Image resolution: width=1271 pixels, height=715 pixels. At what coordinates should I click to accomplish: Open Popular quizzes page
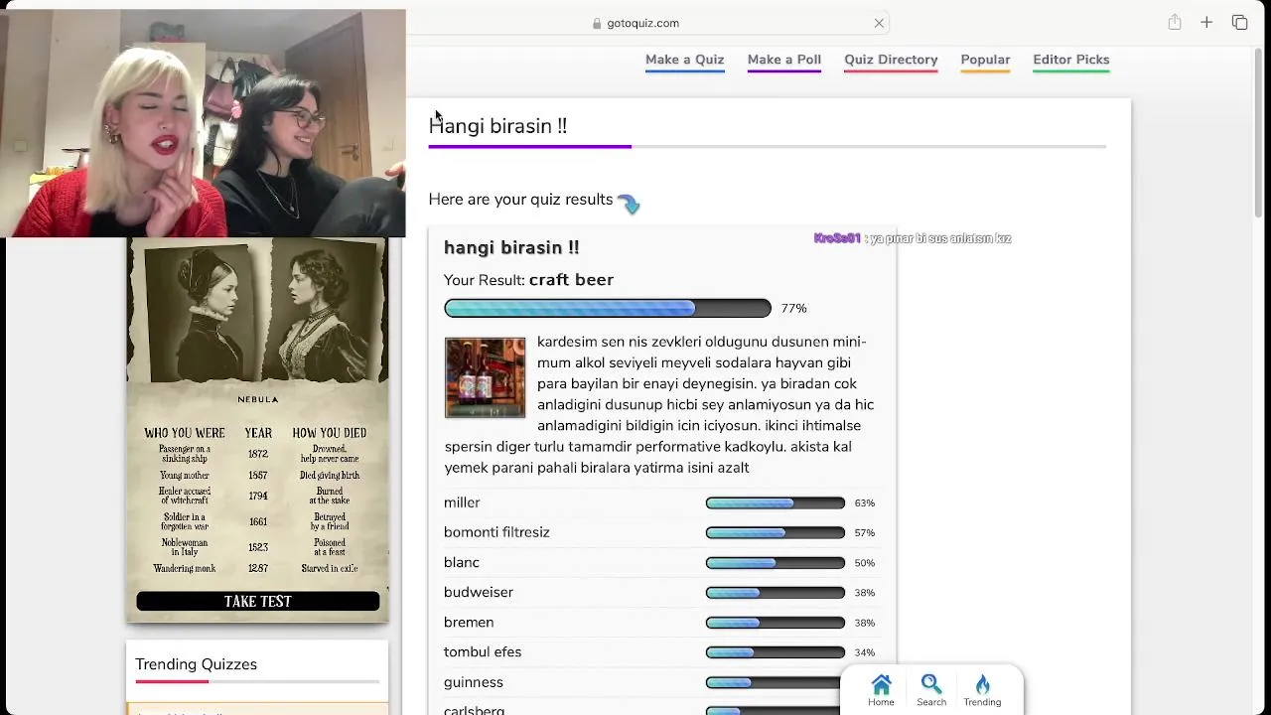[x=985, y=60]
